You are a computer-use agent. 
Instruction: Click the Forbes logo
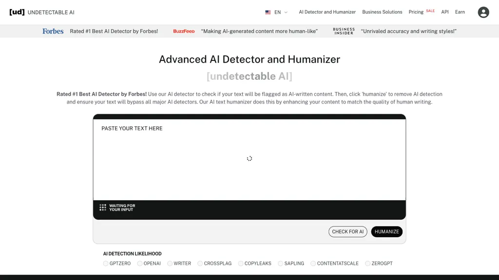click(53, 31)
